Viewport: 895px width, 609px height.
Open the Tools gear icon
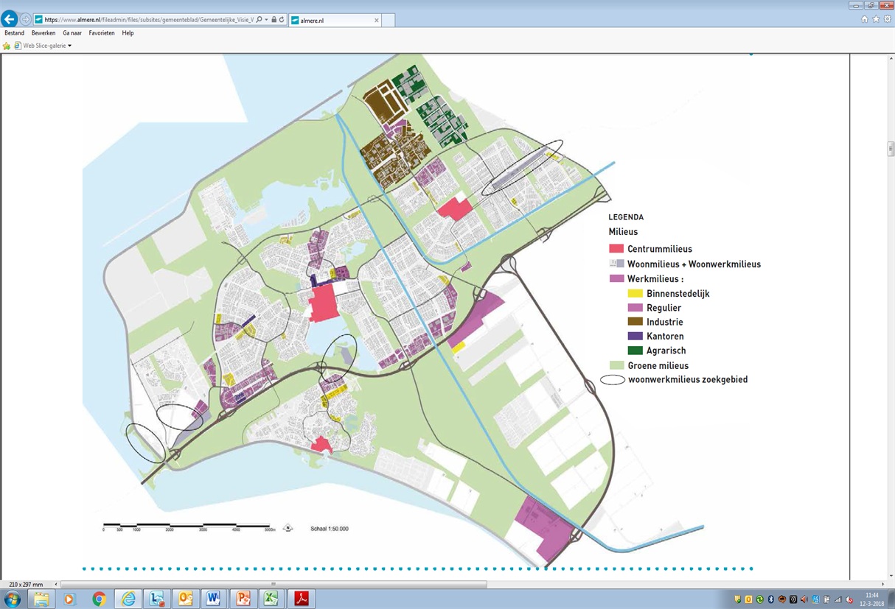pyautogui.click(x=887, y=19)
